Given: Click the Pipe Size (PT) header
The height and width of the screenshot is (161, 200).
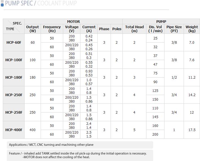Looking at the screenshot, I should pos(174,29).
